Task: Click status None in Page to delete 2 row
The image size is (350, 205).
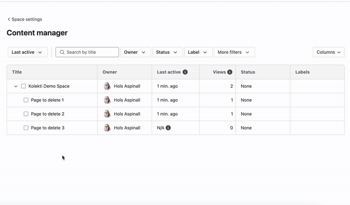Action: (246, 114)
